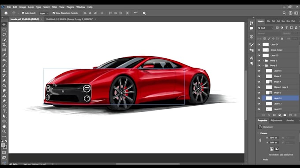Select the Frame tool
The image size is (300, 168).
click(x=4, y=50)
